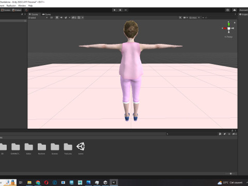
Task: Open the Scene camera dropdown arrow
Action: point(187,18)
